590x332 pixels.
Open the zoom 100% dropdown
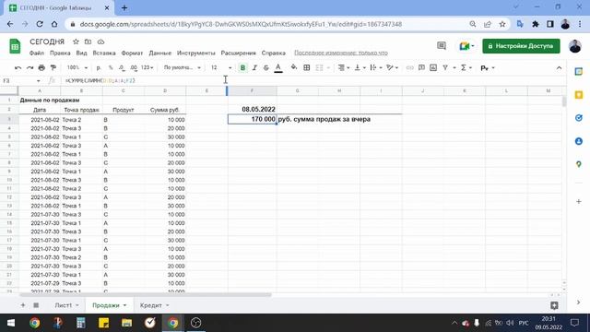[77, 67]
